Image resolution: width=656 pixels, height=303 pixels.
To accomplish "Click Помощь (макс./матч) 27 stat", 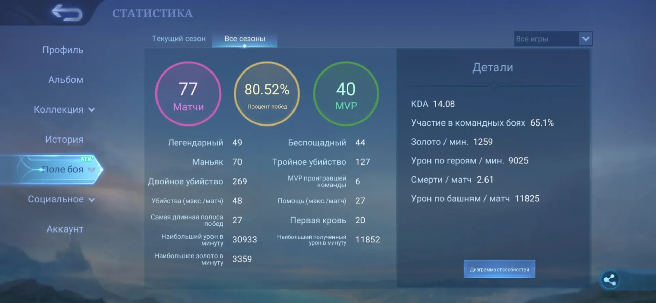I will 321,201.
